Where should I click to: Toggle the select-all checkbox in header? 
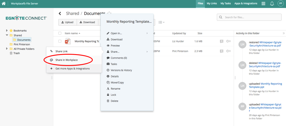[x=60, y=33]
